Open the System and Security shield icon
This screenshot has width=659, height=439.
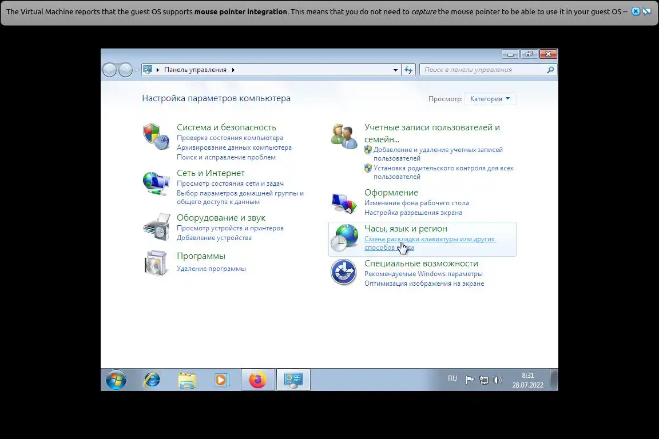[x=156, y=137]
